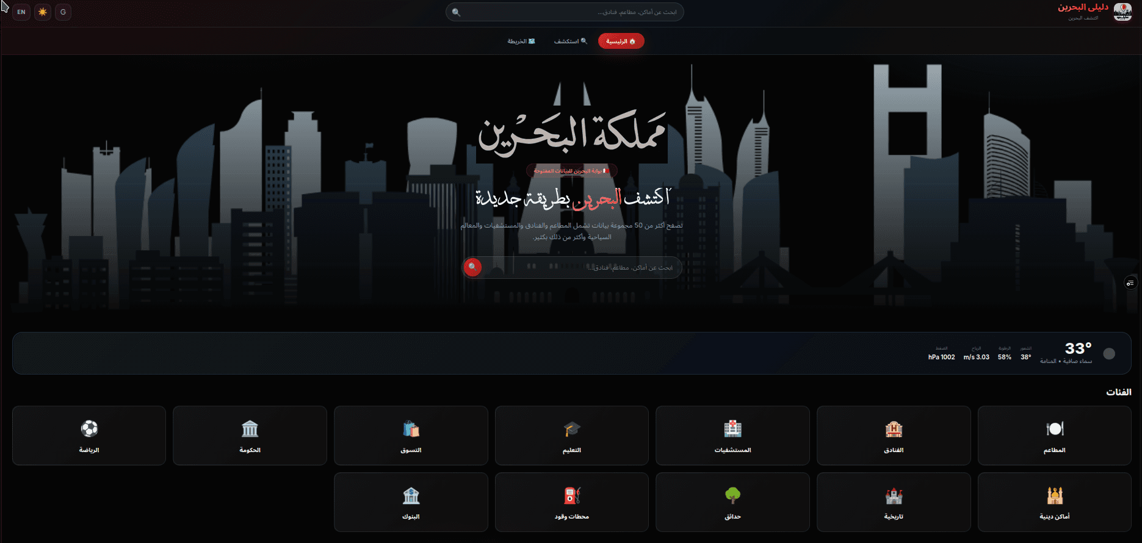Focus the hero search field under the headline
This screenshot has height=543, width=1142.
[571, 267]
